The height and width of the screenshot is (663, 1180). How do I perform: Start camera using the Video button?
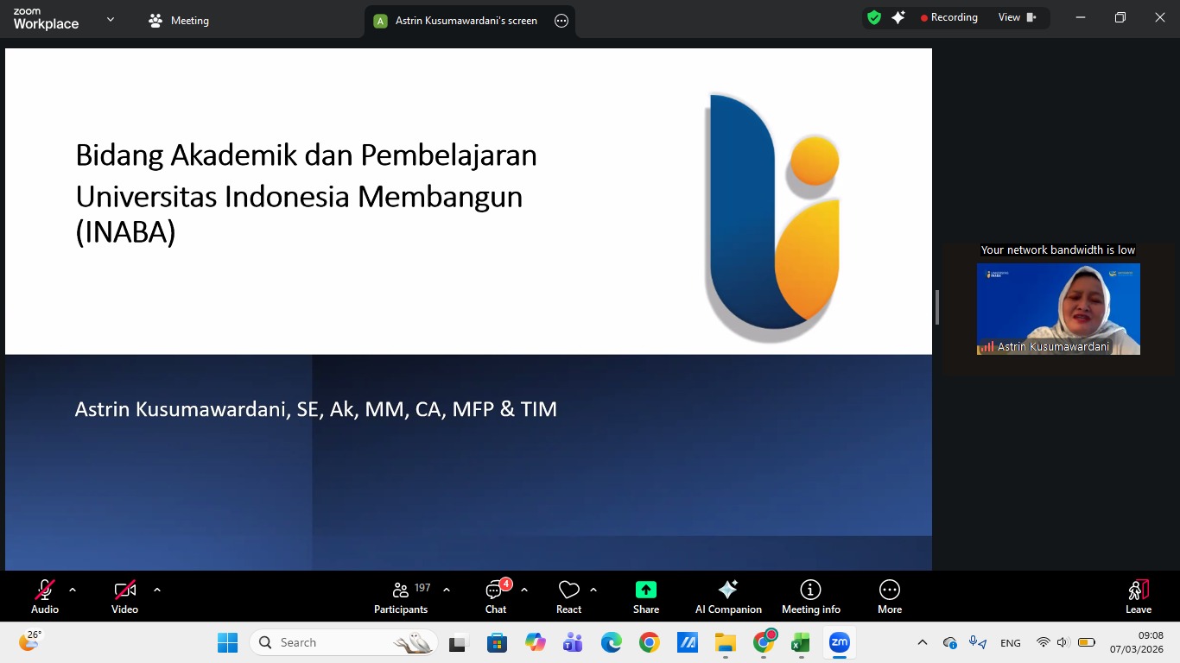pyautogui.click(x=124, y=596)
